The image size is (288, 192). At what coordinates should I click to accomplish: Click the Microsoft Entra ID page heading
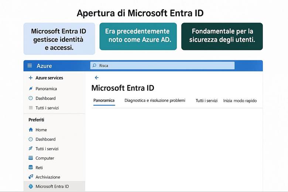[123, 88]
